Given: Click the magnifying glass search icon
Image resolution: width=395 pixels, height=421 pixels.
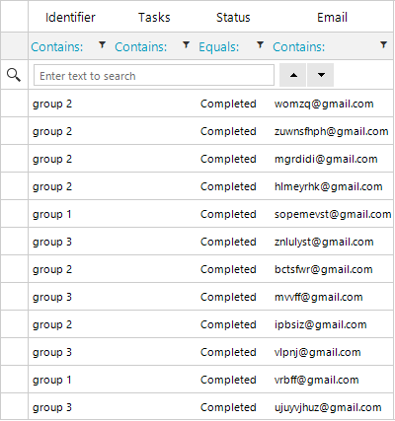Looking at the screenshot, I should coord(14,75).
